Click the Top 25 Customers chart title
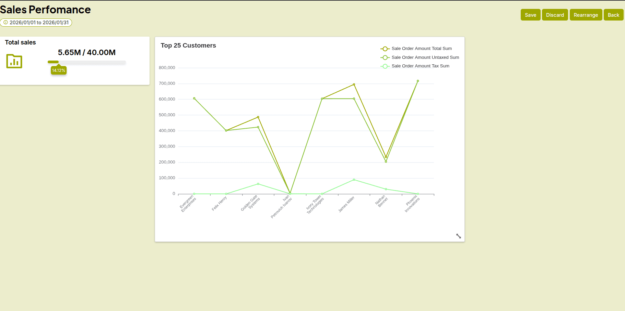625x311 pixels. point(188,46)
